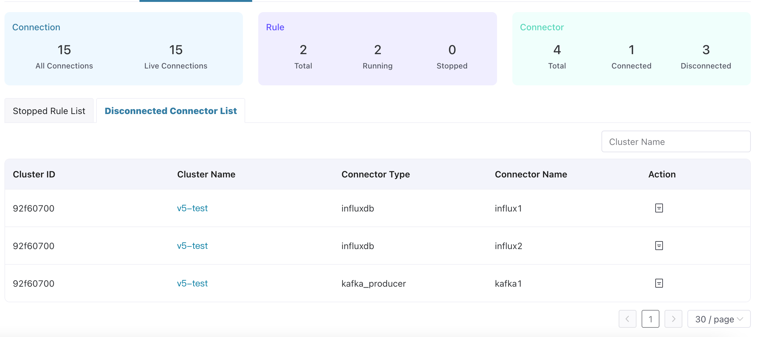Image resolution: width=761 pixels, height=337 pixels.
Task: Click the Cluster Name filter field dropdown area
Action: click(676, 141)
